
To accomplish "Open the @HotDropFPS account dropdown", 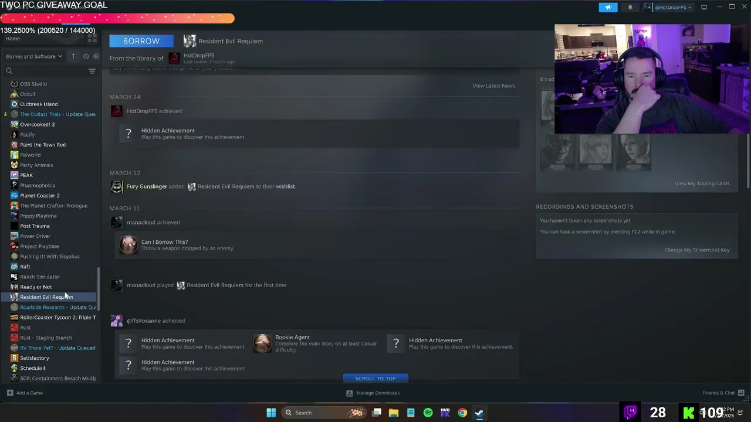I will coord(668,7).
